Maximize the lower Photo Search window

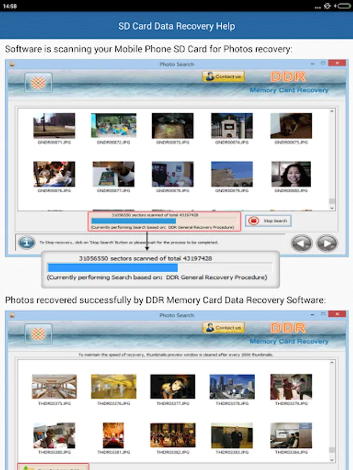[x=323, y=314]
